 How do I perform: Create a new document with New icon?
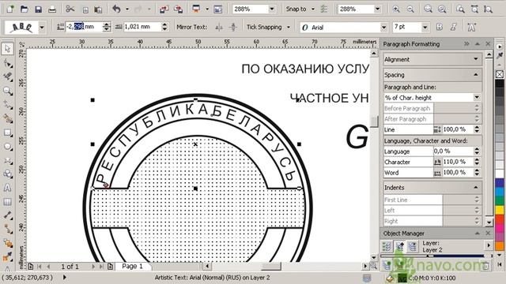10,9
